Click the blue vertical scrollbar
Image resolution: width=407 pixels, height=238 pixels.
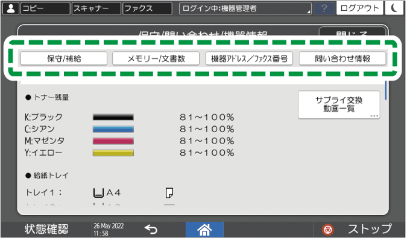(x=386, y=90)
